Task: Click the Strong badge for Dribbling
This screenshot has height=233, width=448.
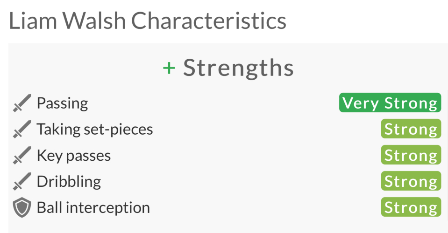Action: click(x=411, y=181)
